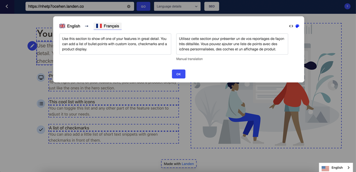Click the product display screen icon
This screenshot has height=172, width=356.
[41, 77]
